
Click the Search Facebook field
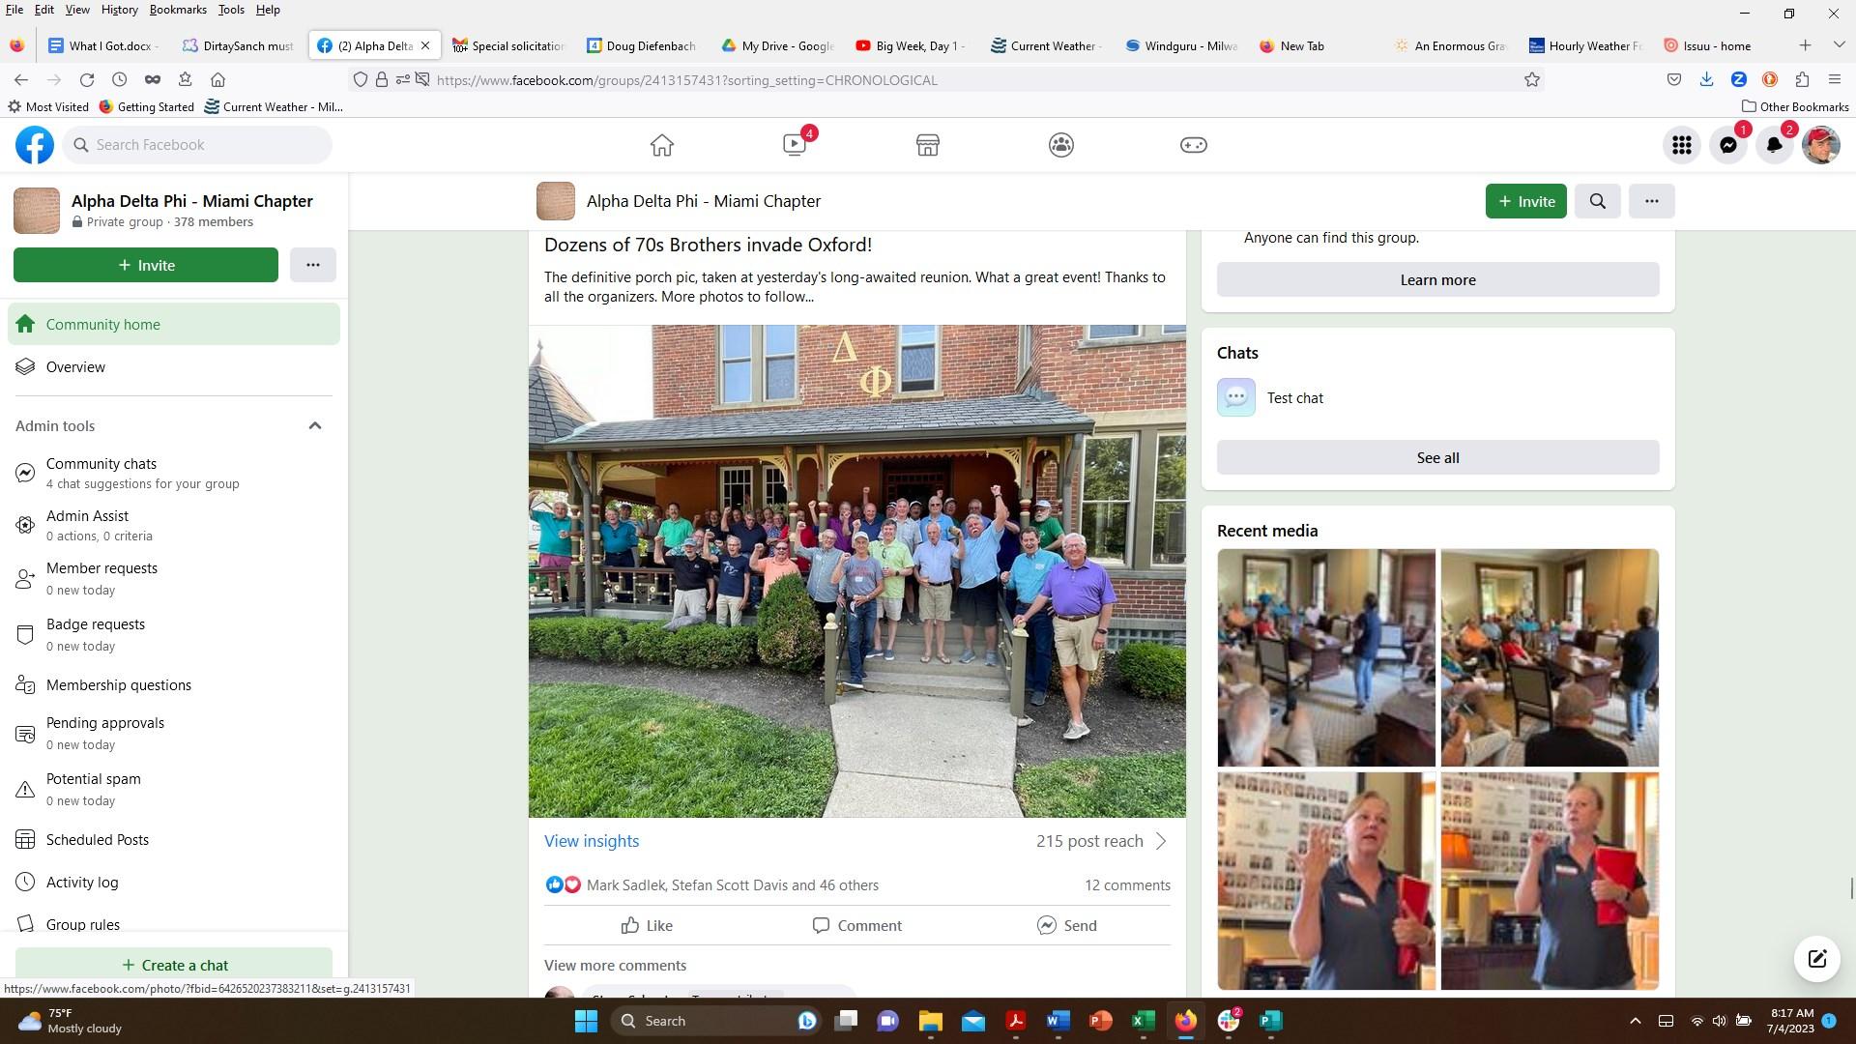click(x=198, y=145)
